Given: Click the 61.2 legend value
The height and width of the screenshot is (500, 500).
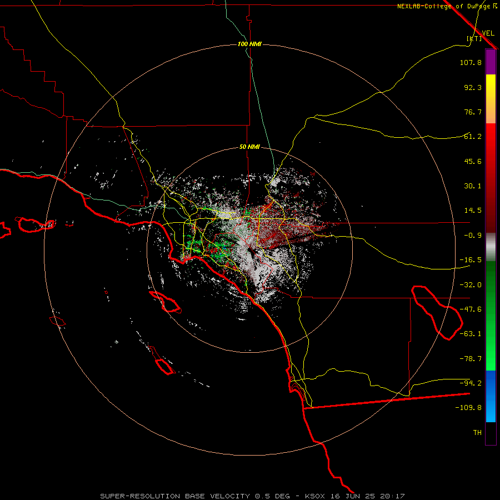Looking at the screenshot, I should 473,137.
